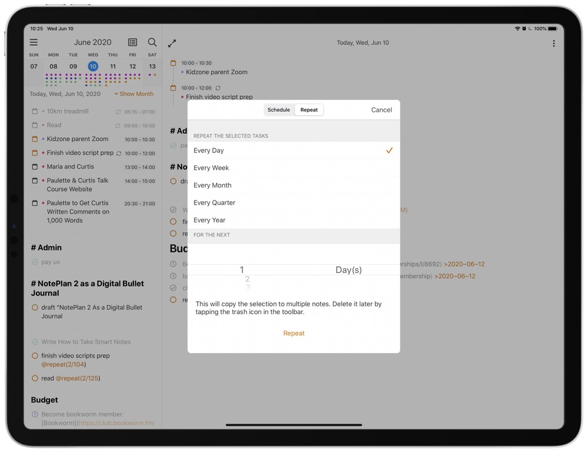Open the three-dot more options menu
The height and width of the screenshot is (453, 588).
553,44
